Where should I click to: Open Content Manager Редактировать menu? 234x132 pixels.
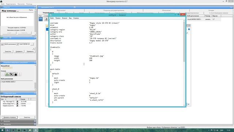(x=11, y=4)
